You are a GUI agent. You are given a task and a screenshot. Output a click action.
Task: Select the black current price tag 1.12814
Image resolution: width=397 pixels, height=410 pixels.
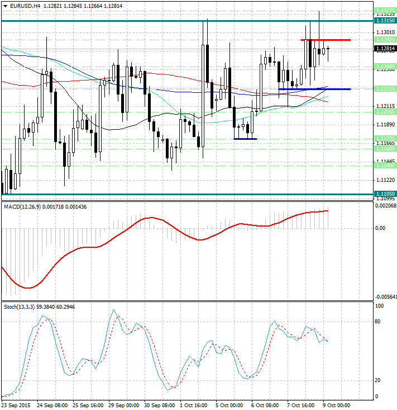click(x=386, y=49)
